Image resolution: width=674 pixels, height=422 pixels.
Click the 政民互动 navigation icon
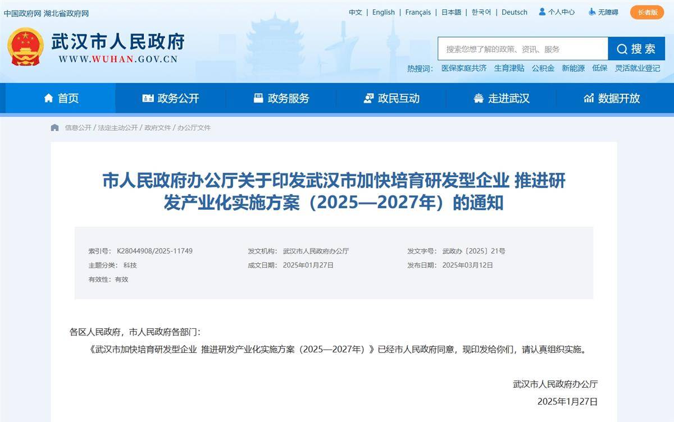[368, 98]
